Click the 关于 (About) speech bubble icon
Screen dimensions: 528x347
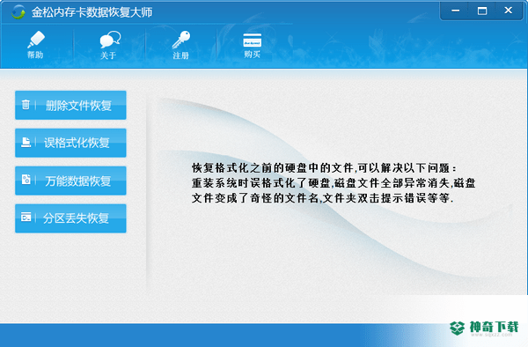109,45
